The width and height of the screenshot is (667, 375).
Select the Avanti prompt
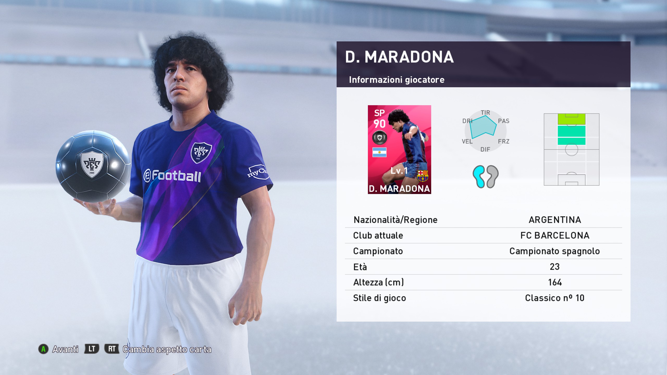coord(65,349)
